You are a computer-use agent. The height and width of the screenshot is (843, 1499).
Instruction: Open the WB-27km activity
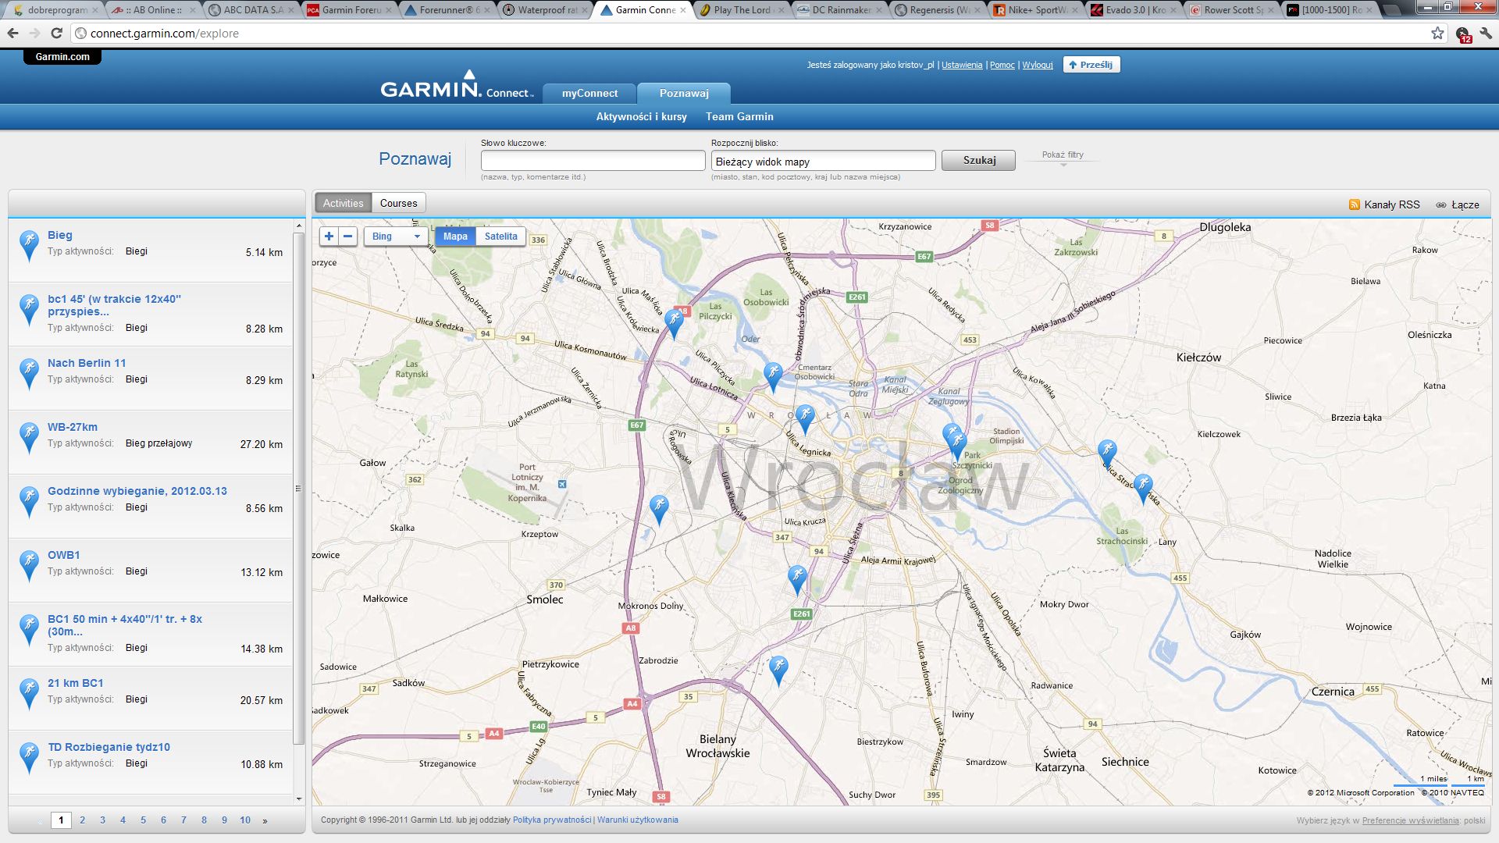(x=73, y=427)
